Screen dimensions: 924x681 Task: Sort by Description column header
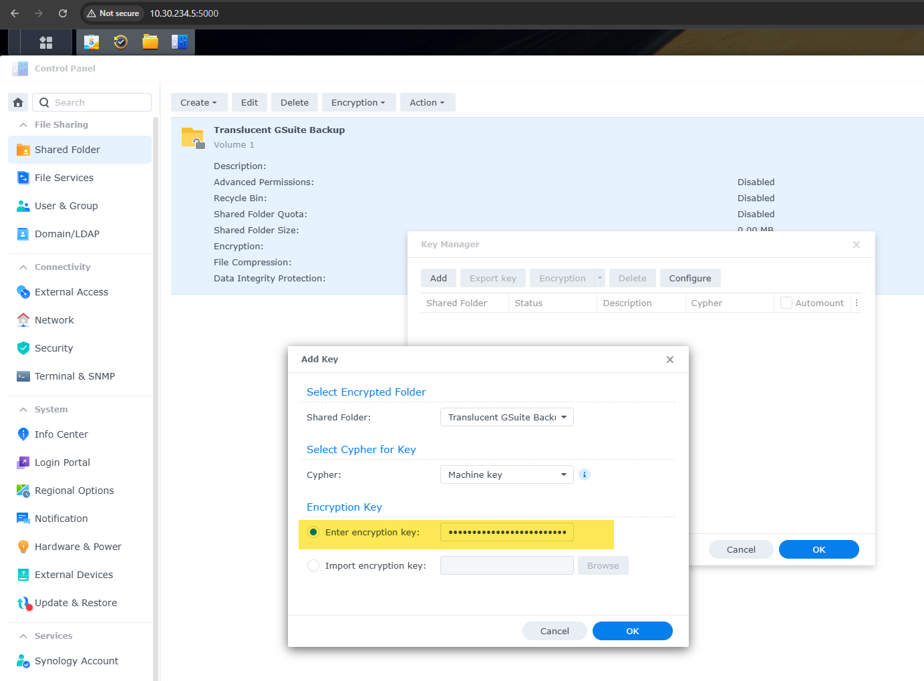(x=641, y=303)
